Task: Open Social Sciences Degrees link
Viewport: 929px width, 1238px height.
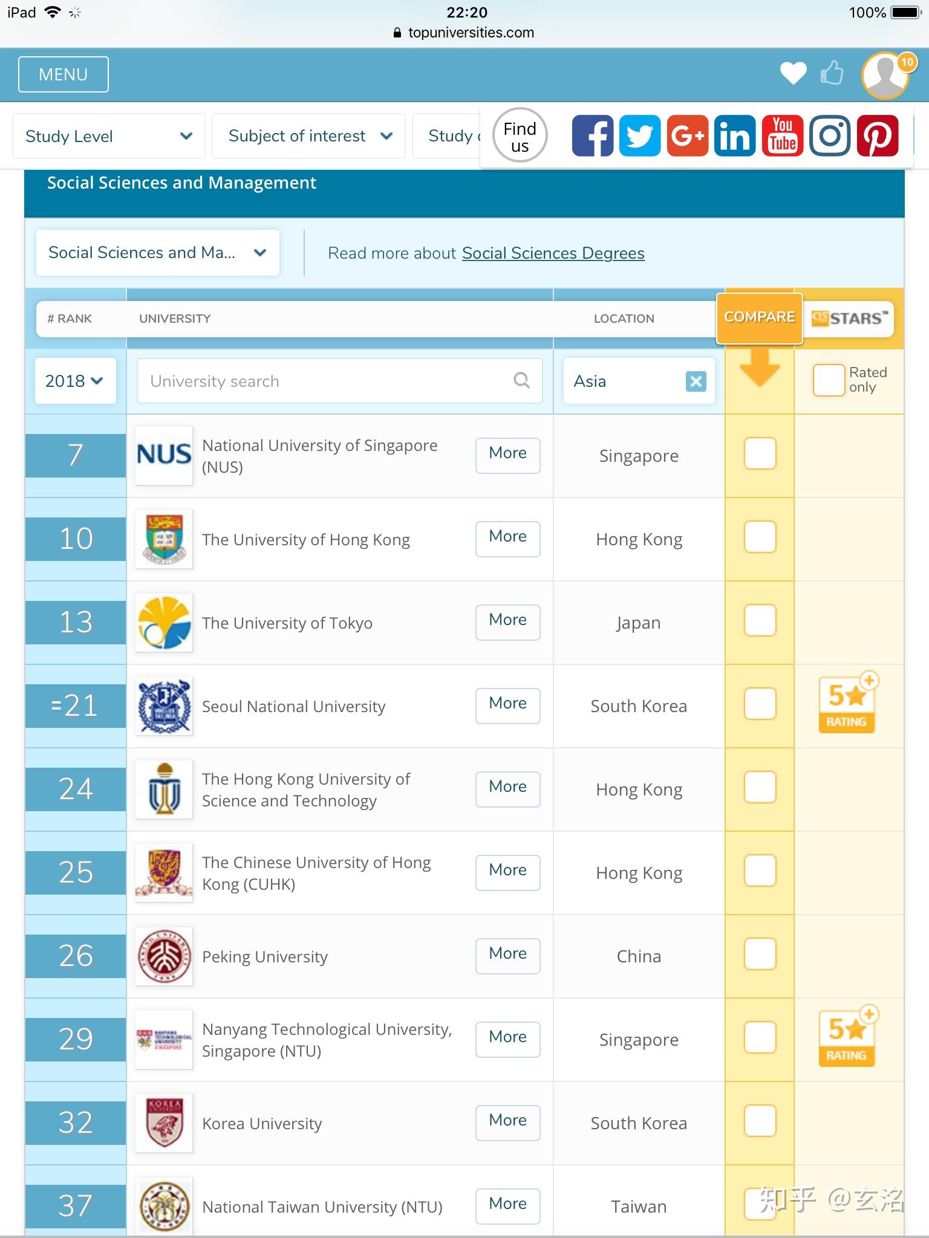Action: pyautogui.click(x=553, y=253)
